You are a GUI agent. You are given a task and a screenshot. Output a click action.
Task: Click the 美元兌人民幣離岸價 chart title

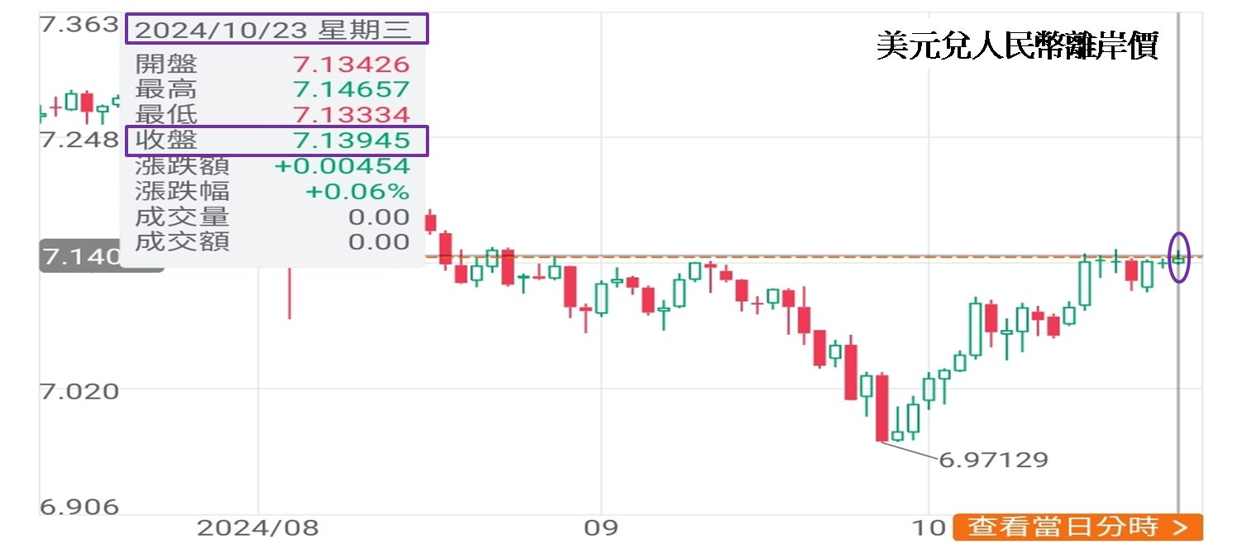tap(1017, 47)
